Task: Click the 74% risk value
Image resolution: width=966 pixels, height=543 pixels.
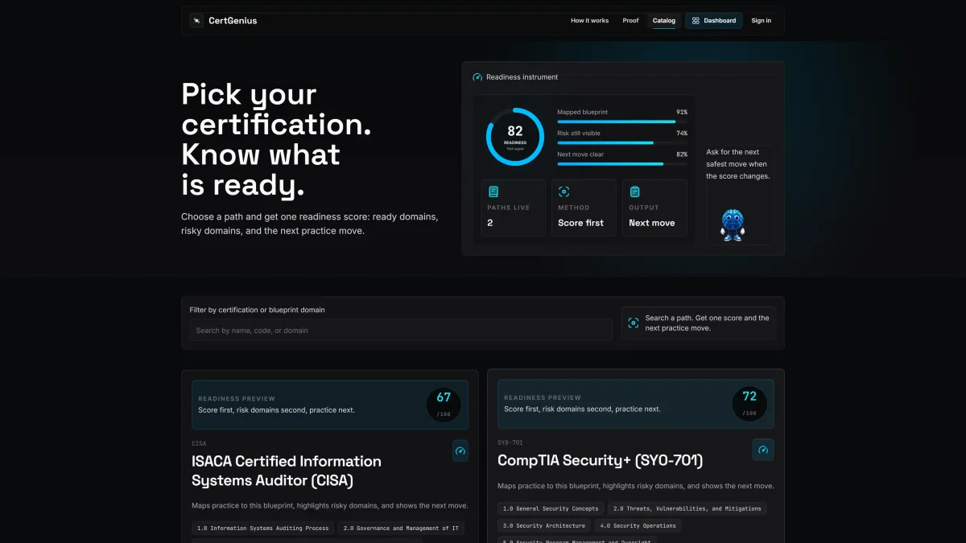Action: (682, 133)
